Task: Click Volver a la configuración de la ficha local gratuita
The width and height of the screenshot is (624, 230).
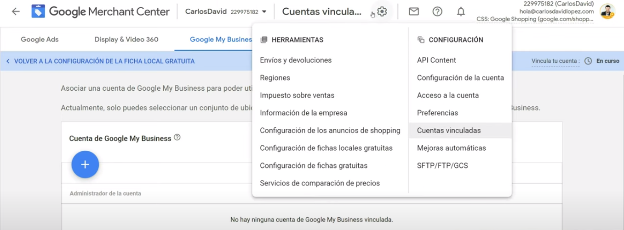Action: pos(100,61)
